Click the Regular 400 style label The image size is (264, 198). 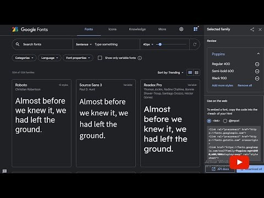(x=221, y=64)
